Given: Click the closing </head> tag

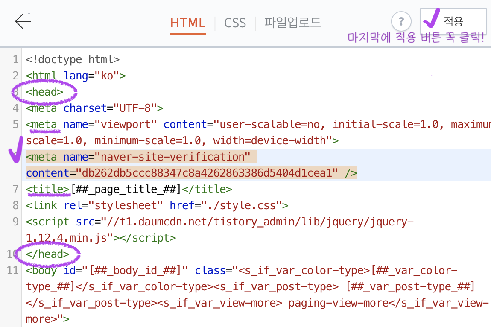Looking at the screenshot, I should 47,254.
